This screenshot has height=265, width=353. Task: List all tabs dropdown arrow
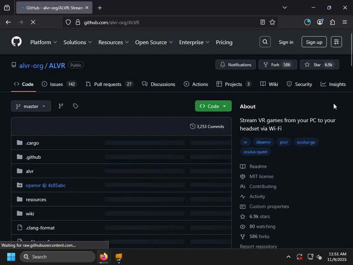click(x=284, y=8)
